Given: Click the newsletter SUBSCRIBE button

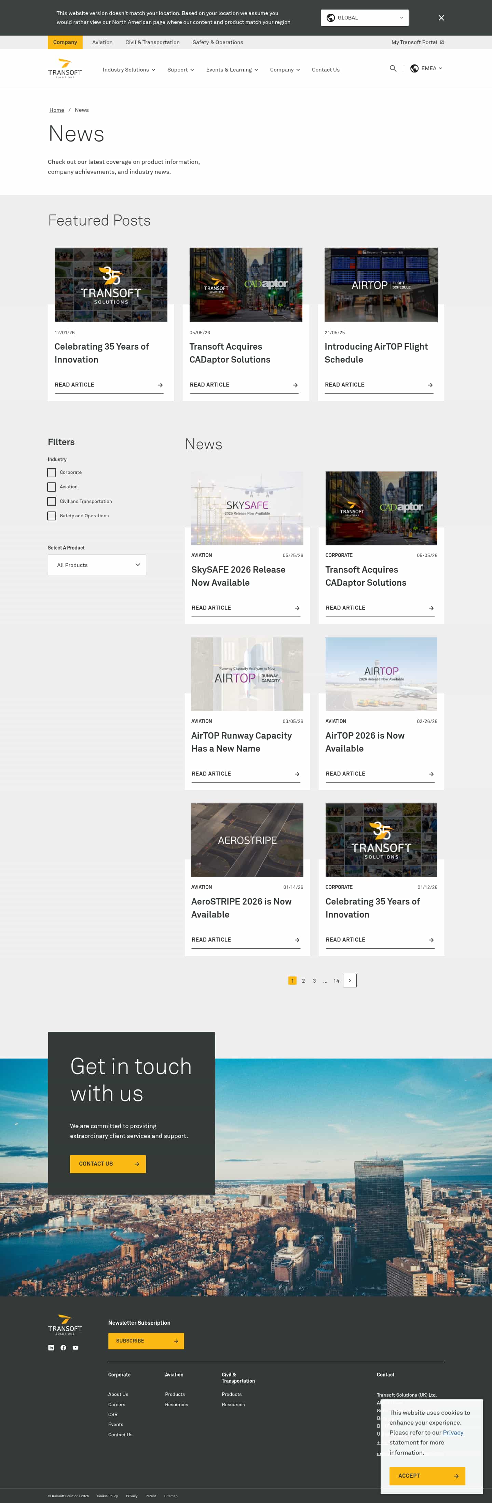Looking at the screenshot, I should [x=146, y=1341].
